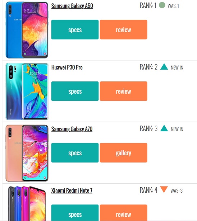Read the review of Samsung Galaxy A50
Screen dimensions: 197x221
(x=124, y=29)
